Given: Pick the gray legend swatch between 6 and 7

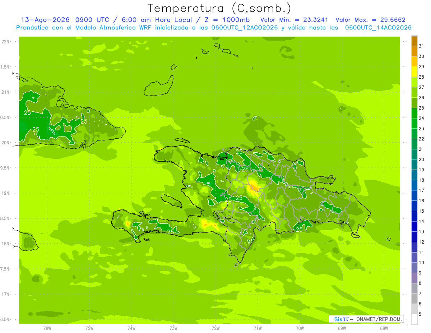Looking at the screenshot, I should (414, 299).
